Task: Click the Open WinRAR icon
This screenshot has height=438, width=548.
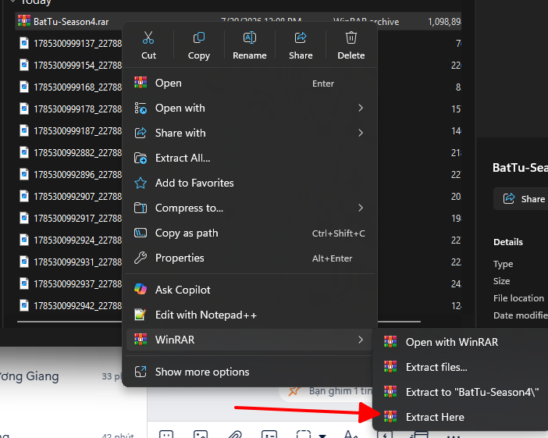Action: [x=141, y=83]
